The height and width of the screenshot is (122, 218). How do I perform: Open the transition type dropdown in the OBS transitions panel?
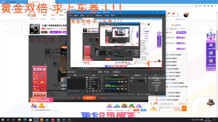[137, 78]
